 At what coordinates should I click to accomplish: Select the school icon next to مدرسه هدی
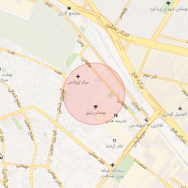116,115
